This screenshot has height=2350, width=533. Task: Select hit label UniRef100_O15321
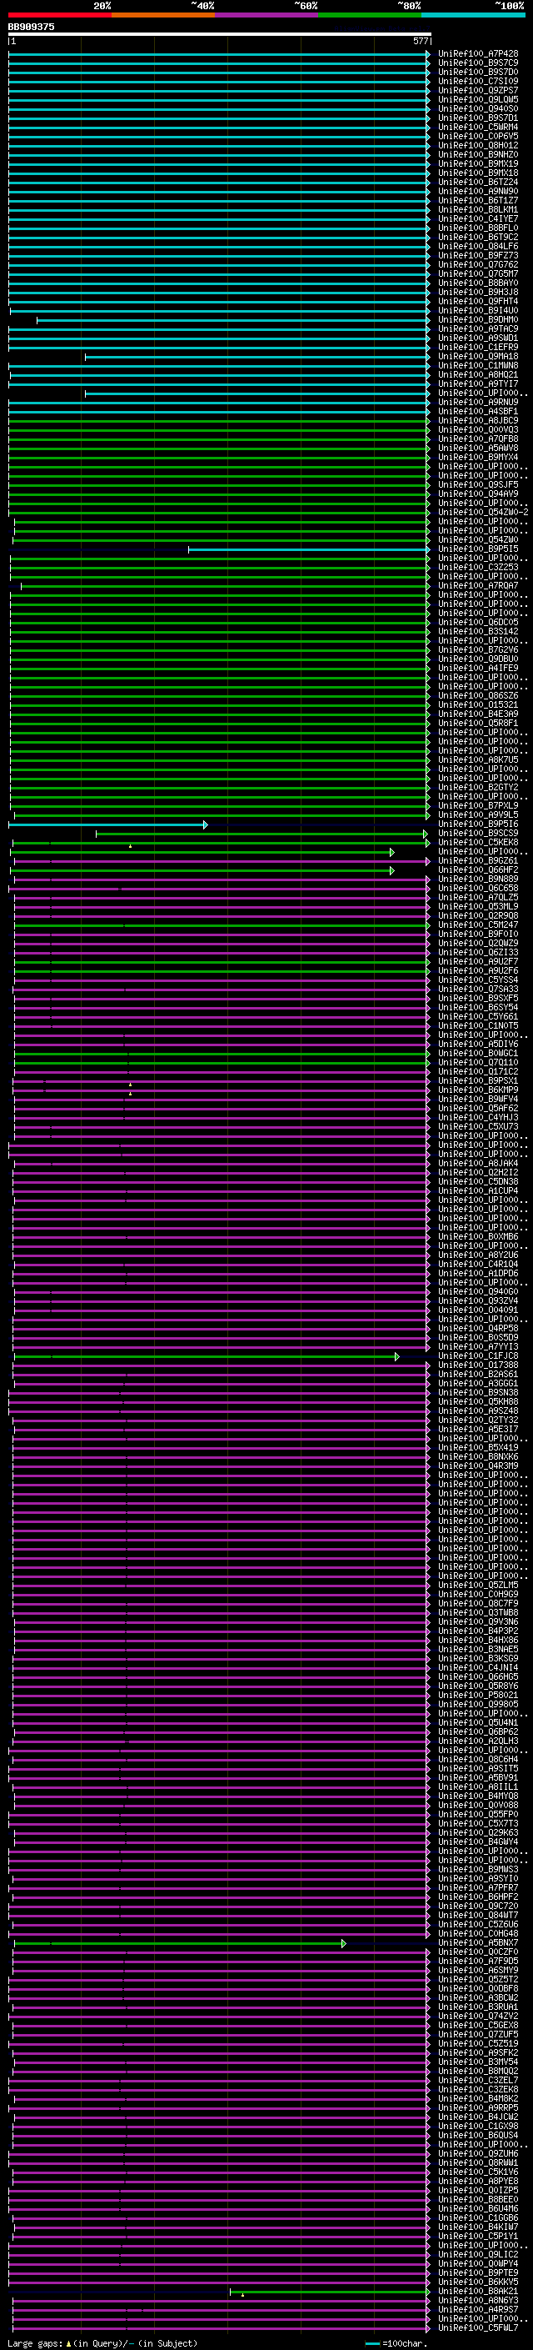tap(478, 704)
